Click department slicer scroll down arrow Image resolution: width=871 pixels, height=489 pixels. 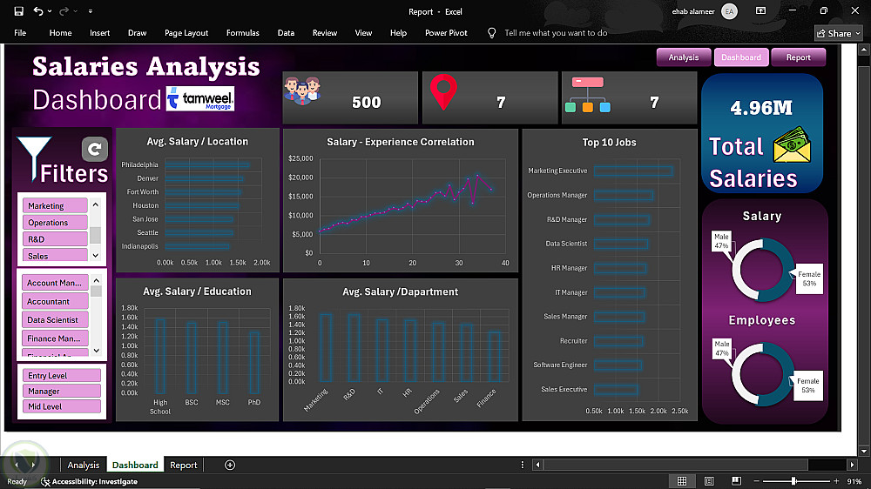[x=96, y=255]
